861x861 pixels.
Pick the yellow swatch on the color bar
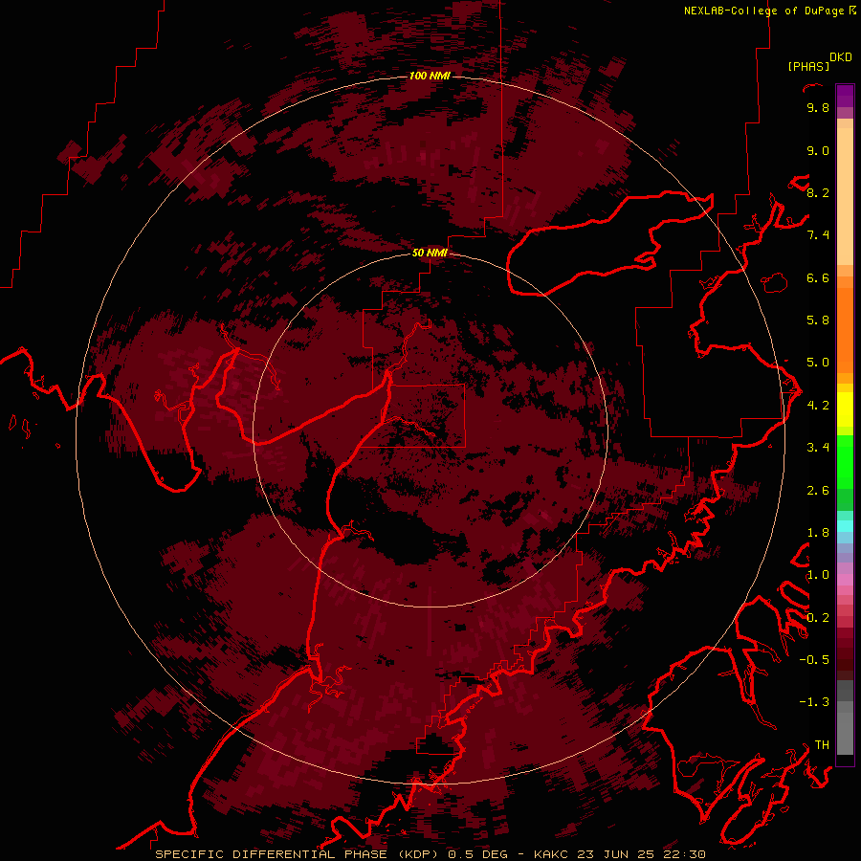tap(845, 409)
